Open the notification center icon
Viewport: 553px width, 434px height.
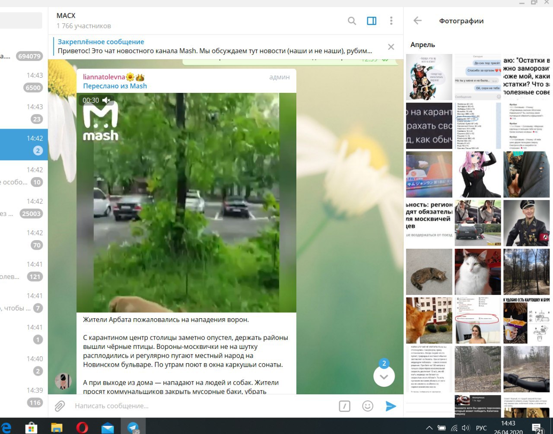pyautogui.click(x=537, y=428)
